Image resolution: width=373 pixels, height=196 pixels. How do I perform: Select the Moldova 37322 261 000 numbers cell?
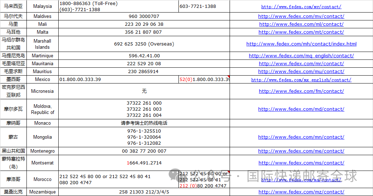[144, 109]
